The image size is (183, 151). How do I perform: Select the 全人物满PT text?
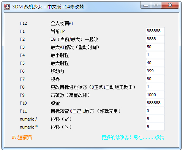(62, 23)
